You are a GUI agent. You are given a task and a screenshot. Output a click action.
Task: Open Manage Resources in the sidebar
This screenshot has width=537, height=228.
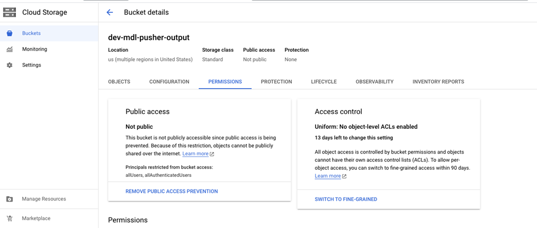49,199
